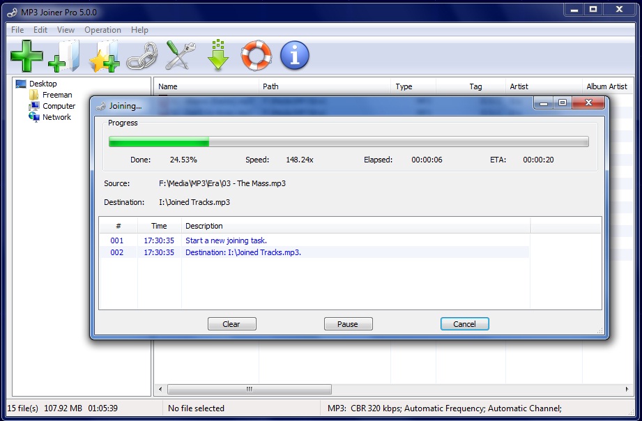
Task: Click the green download arrow icon
Action: (x=218, y=56)
